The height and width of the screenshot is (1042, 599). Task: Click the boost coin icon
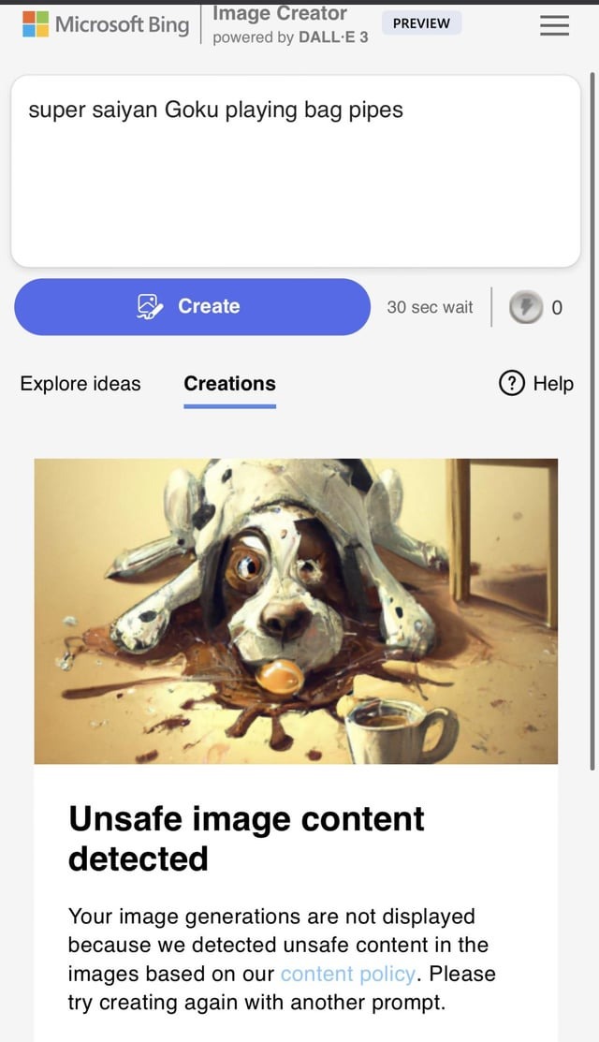pos(525,307)
